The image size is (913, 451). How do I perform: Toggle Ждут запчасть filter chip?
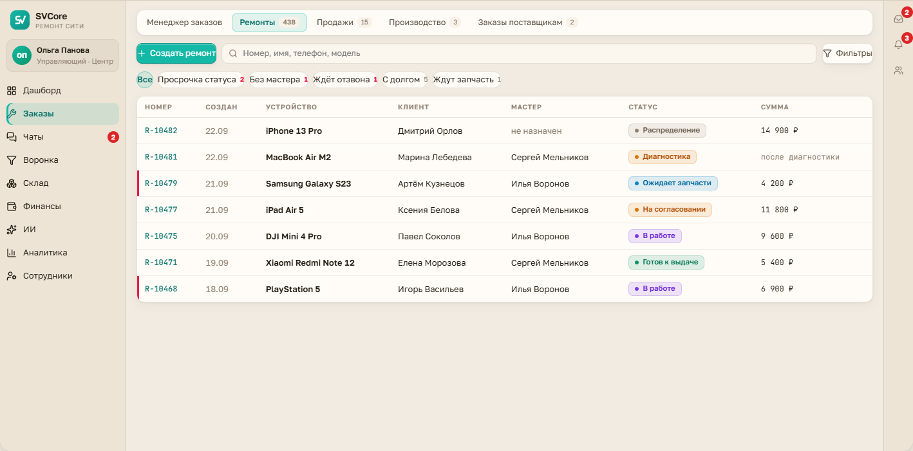tap(467, 80)
